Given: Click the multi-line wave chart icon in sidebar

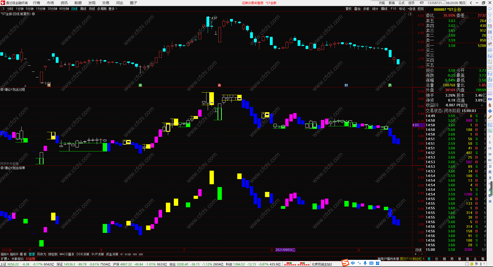Looking at the screenshot, I should pos(490,93).
